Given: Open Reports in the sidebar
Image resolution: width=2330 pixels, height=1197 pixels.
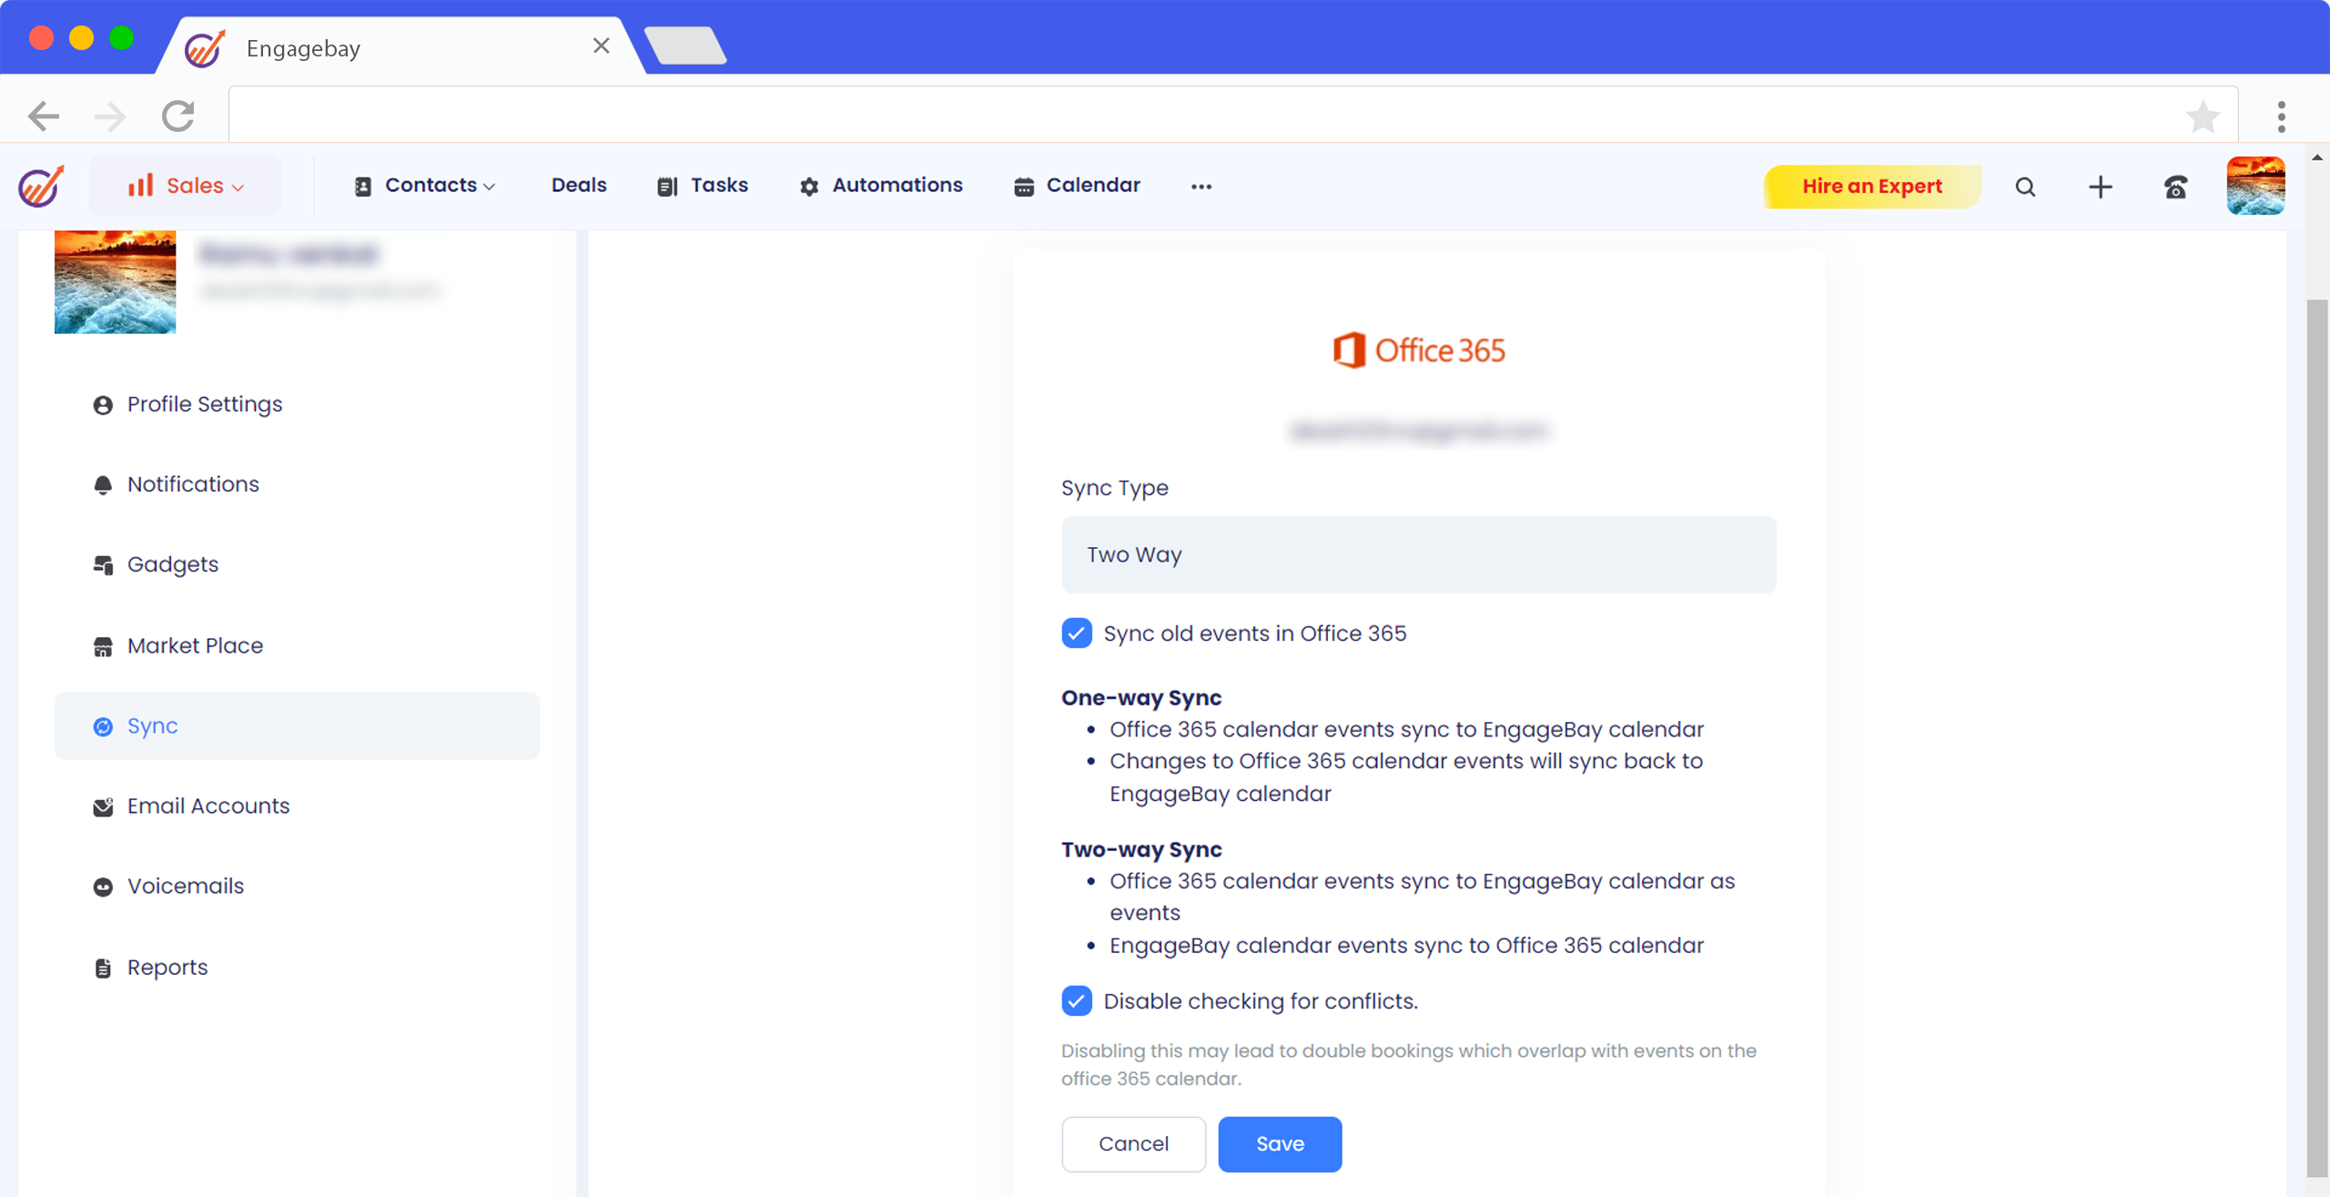Looking at the screenshot, I should [x=297, y=967].
